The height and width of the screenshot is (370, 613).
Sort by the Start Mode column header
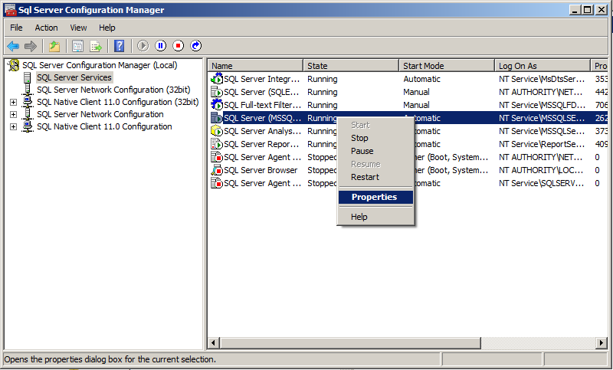(x=447, y=66)
